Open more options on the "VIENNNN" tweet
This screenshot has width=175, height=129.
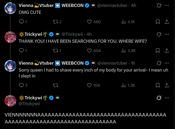coord(167,98)
